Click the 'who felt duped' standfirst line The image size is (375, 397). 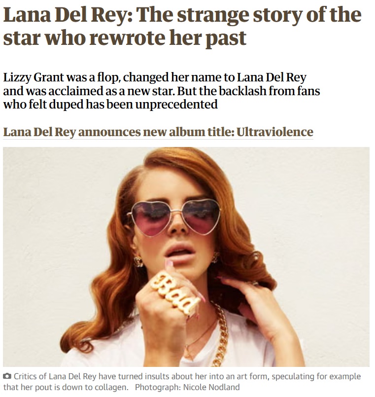110,104
